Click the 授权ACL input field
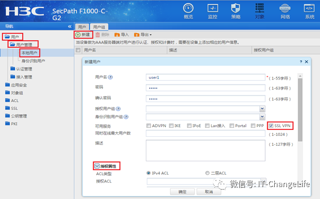This screenshot has width=320, height=199. click(206, 182)
